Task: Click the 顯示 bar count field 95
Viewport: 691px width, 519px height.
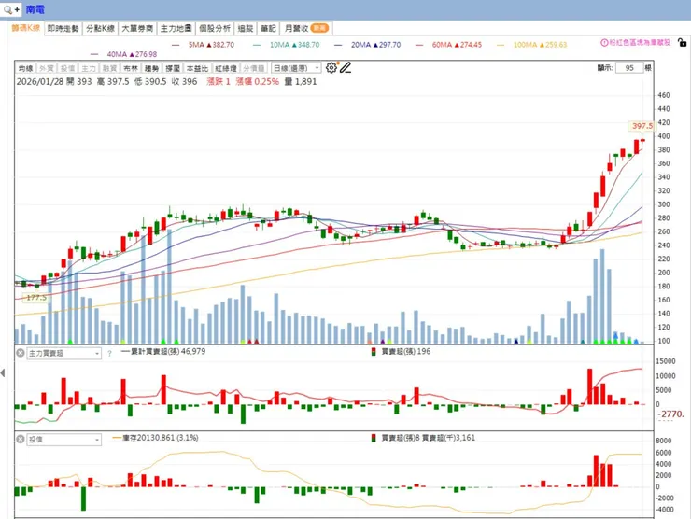Action: pos(629,68)
